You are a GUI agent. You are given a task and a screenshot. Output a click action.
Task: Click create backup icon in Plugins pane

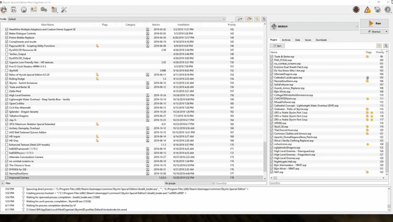point(386,46)
